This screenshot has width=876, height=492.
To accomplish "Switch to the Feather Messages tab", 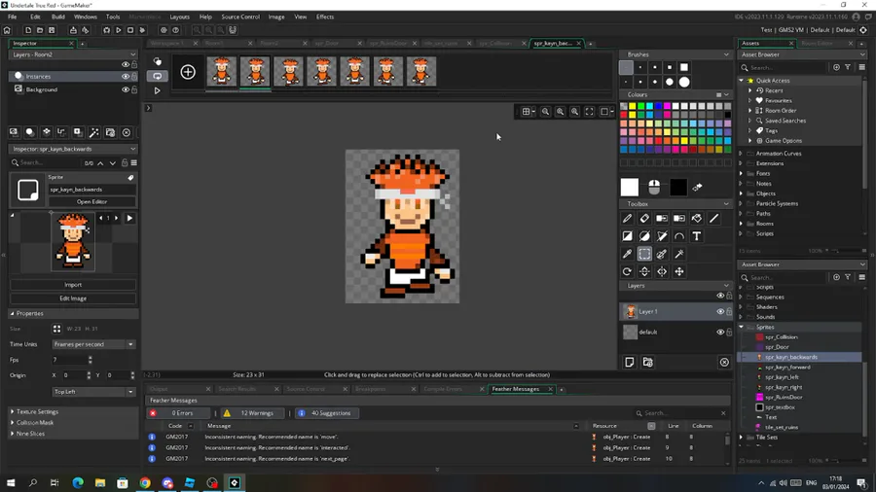I will [516, 389].
